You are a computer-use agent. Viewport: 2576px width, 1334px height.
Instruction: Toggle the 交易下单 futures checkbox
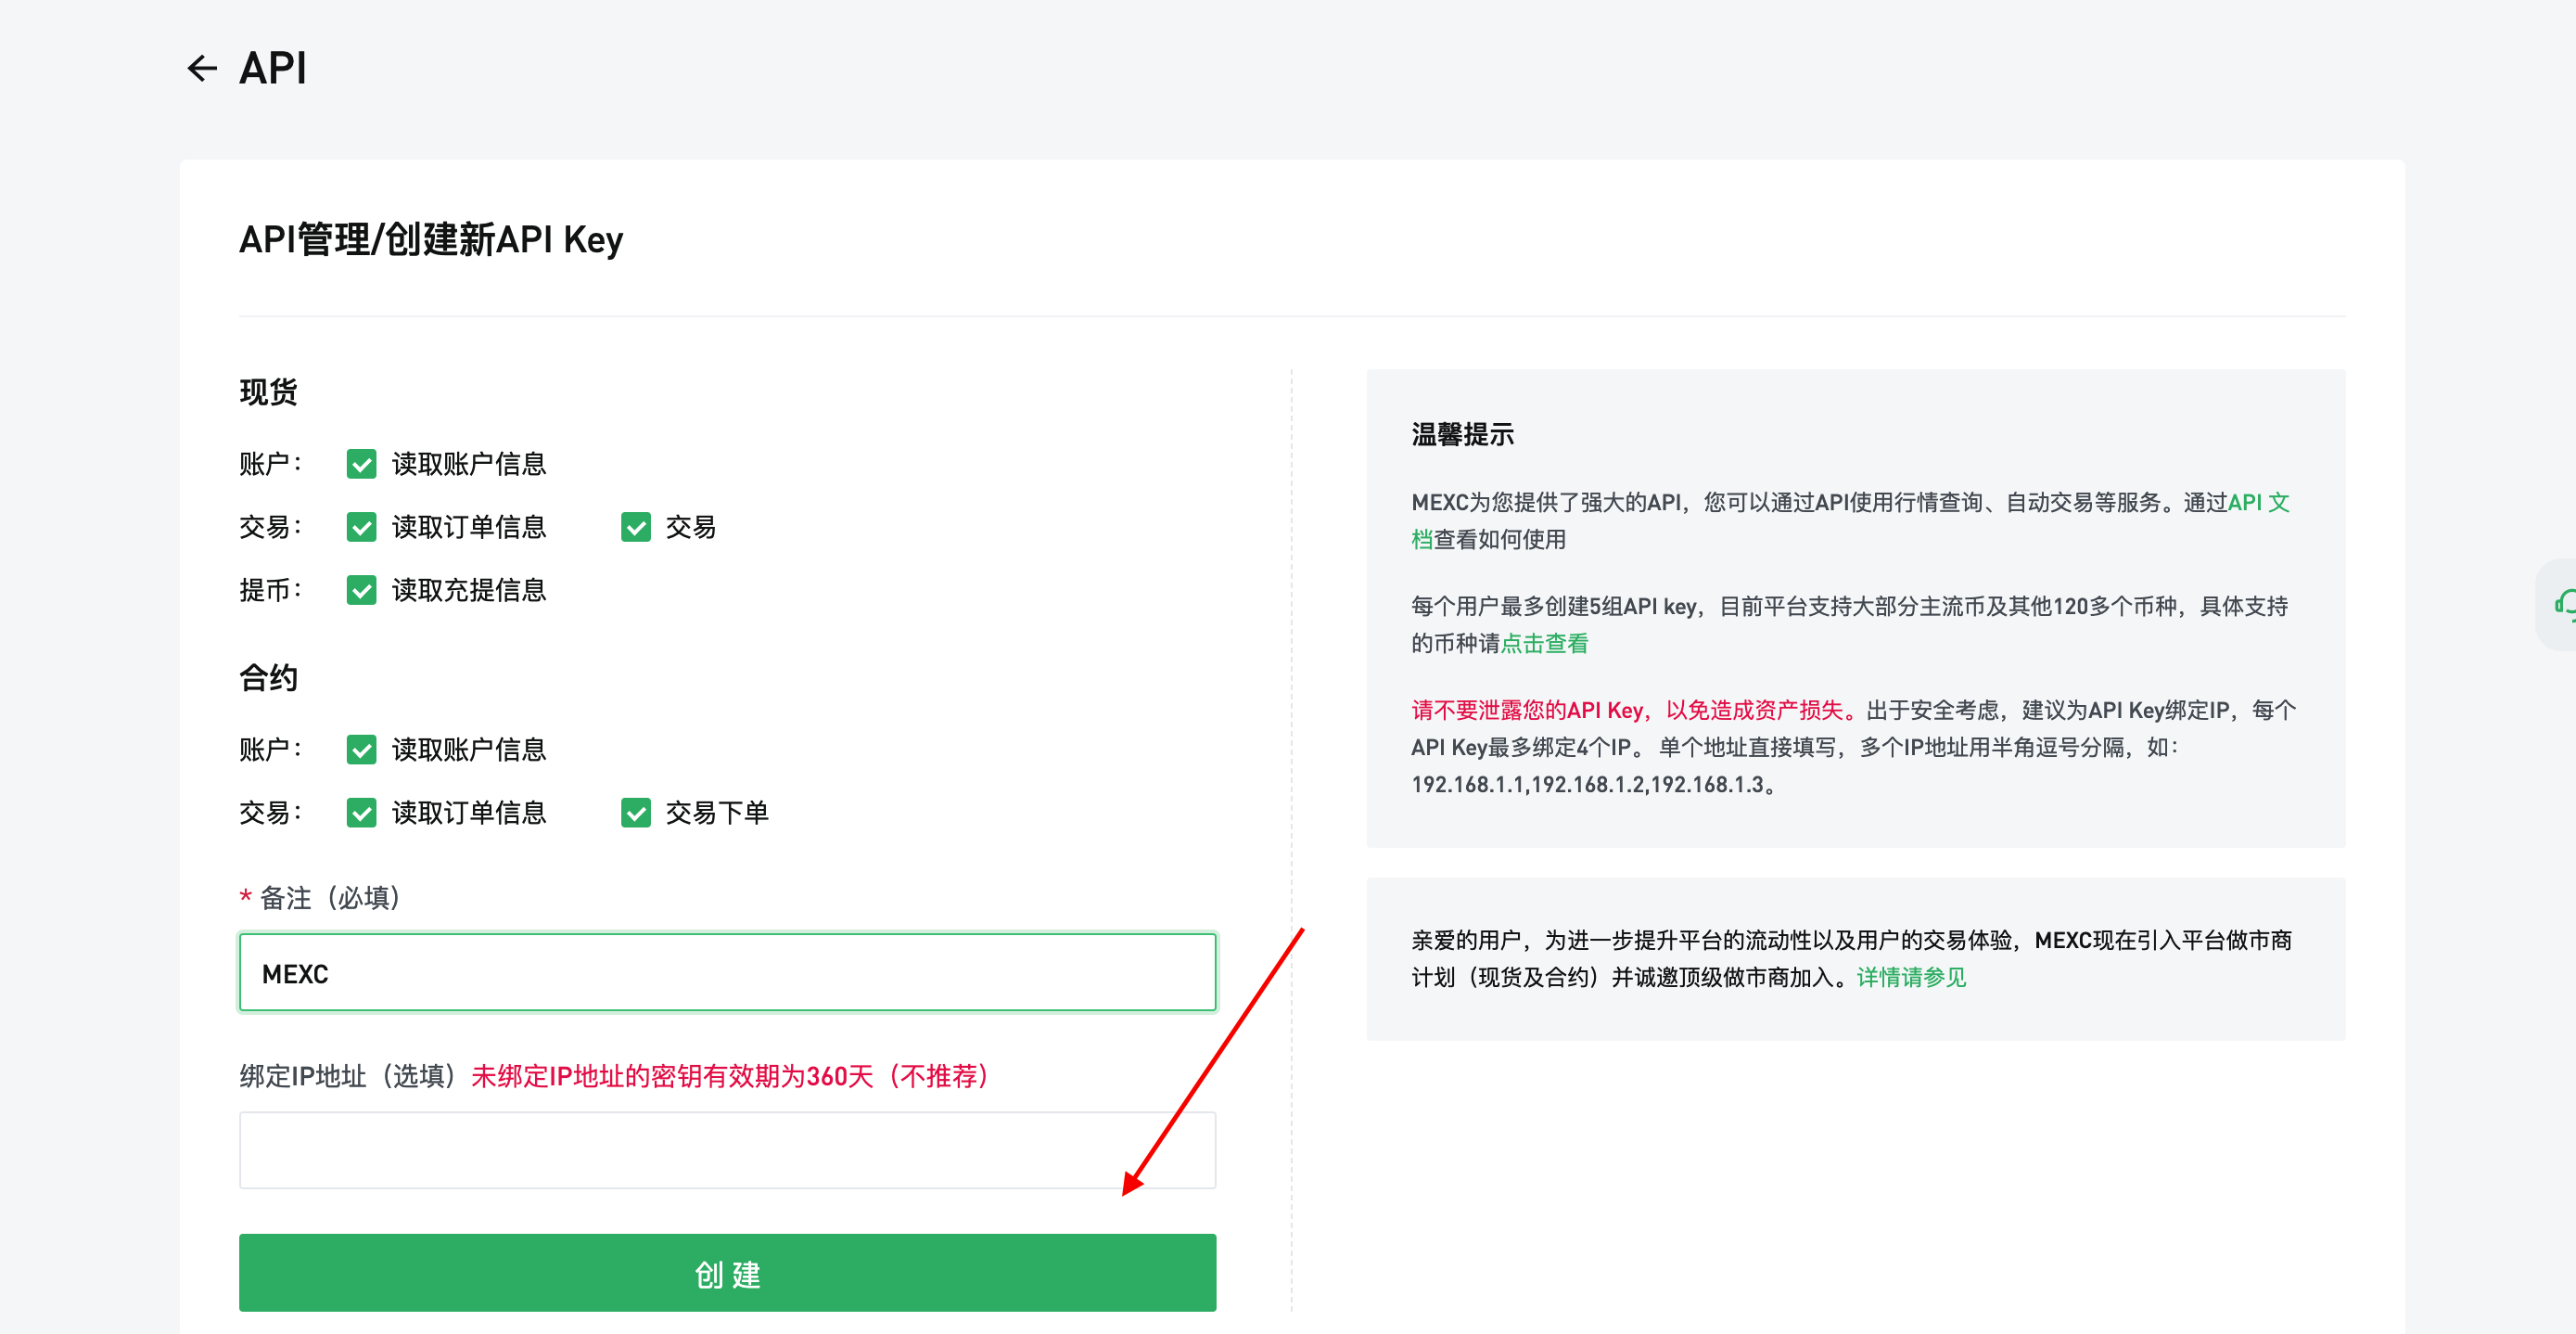pos(636,812)
